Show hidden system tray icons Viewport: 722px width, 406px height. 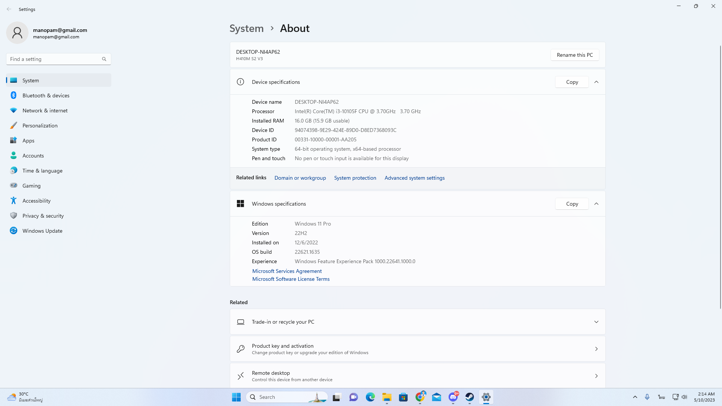tap(635, 397)
